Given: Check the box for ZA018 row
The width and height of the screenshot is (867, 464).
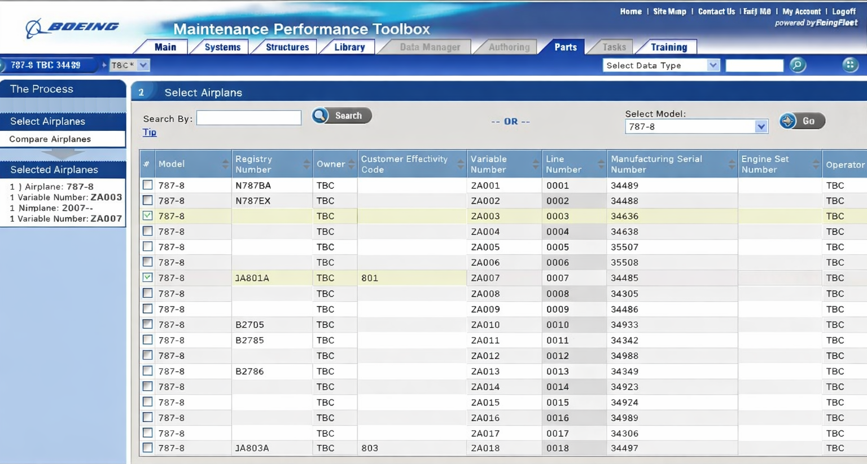Looking at the screenshot, I should tap(147, 448).
